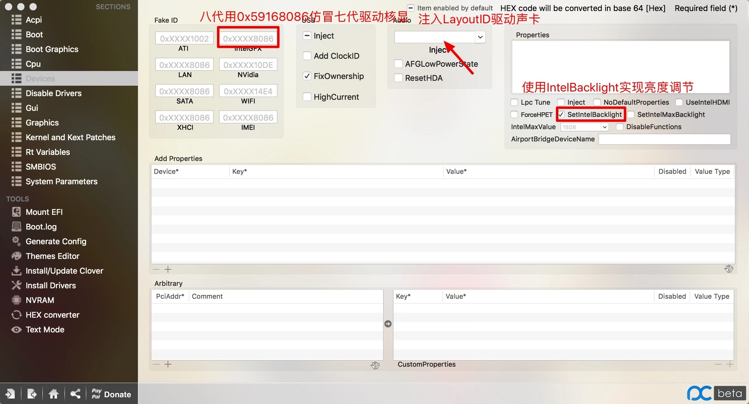Image resolution: width=749 pixels, height=404 pixels.
Task: Open IntelMaxValue dropdown
Action: [605, 127]
